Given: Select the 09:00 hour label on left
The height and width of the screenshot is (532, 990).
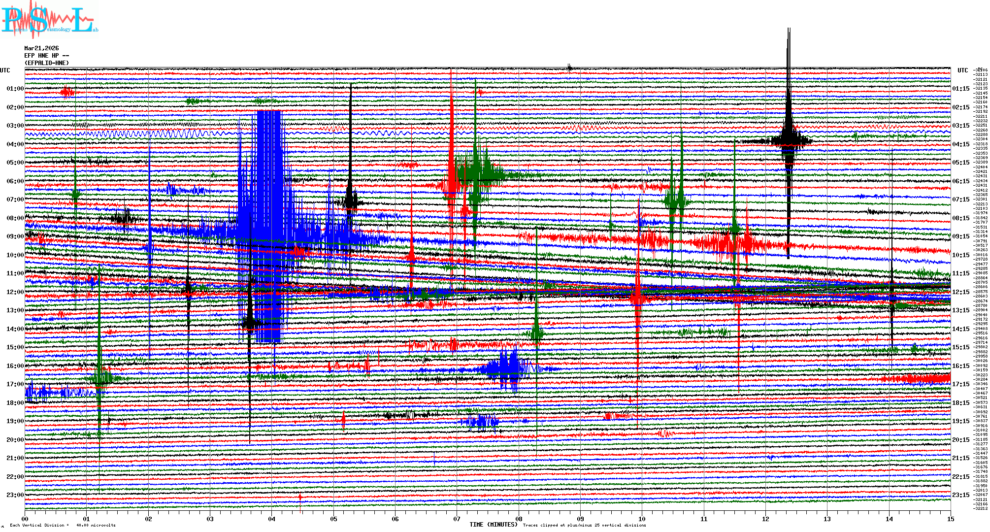Looking at the screenshot, I should (x=15, y=236).
